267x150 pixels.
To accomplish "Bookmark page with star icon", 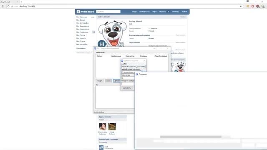I will click(x=241, y=6).
